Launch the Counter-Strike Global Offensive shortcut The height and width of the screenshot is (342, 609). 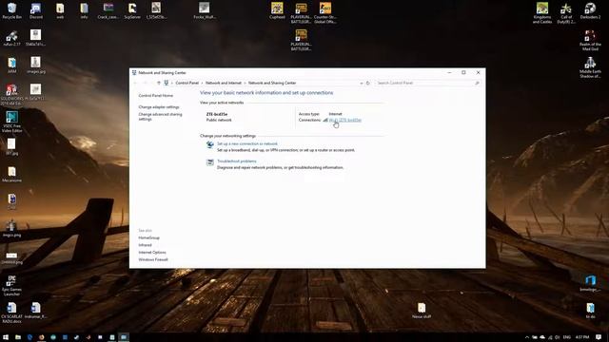[325, 12]
